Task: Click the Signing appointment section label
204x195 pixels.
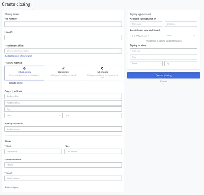Action: point(140,14)
